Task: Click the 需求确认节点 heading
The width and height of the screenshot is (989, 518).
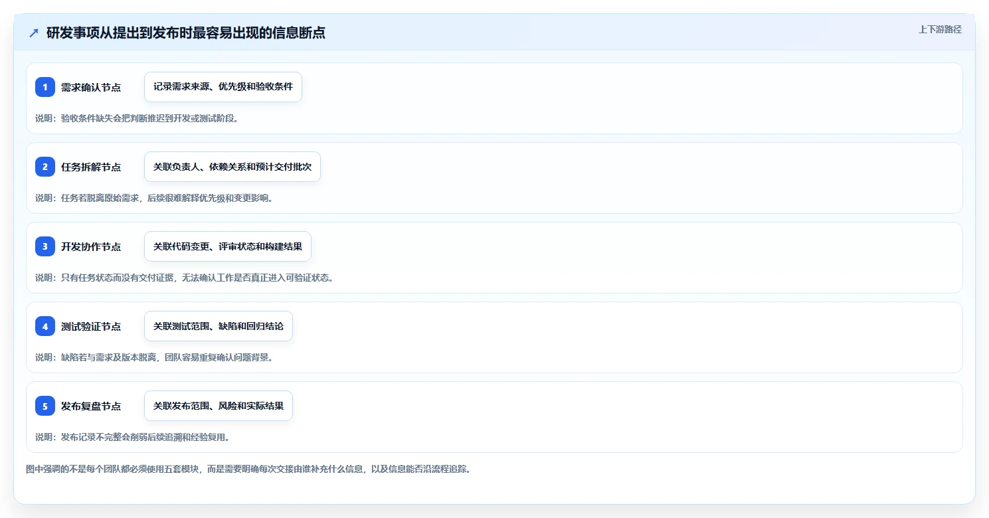Action: coord(91,87)
